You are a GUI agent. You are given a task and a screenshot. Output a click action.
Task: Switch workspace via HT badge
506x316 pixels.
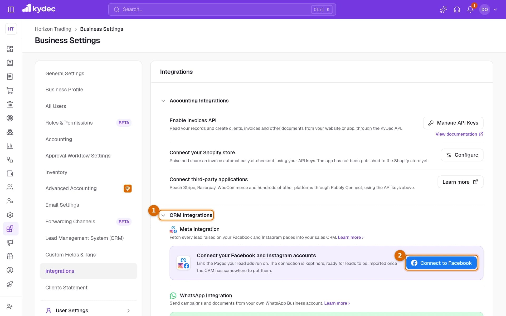tap(11, 29)
